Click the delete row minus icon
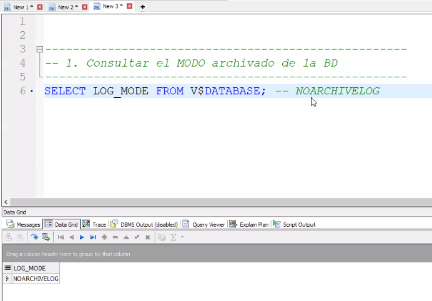 tap(115, 237)
